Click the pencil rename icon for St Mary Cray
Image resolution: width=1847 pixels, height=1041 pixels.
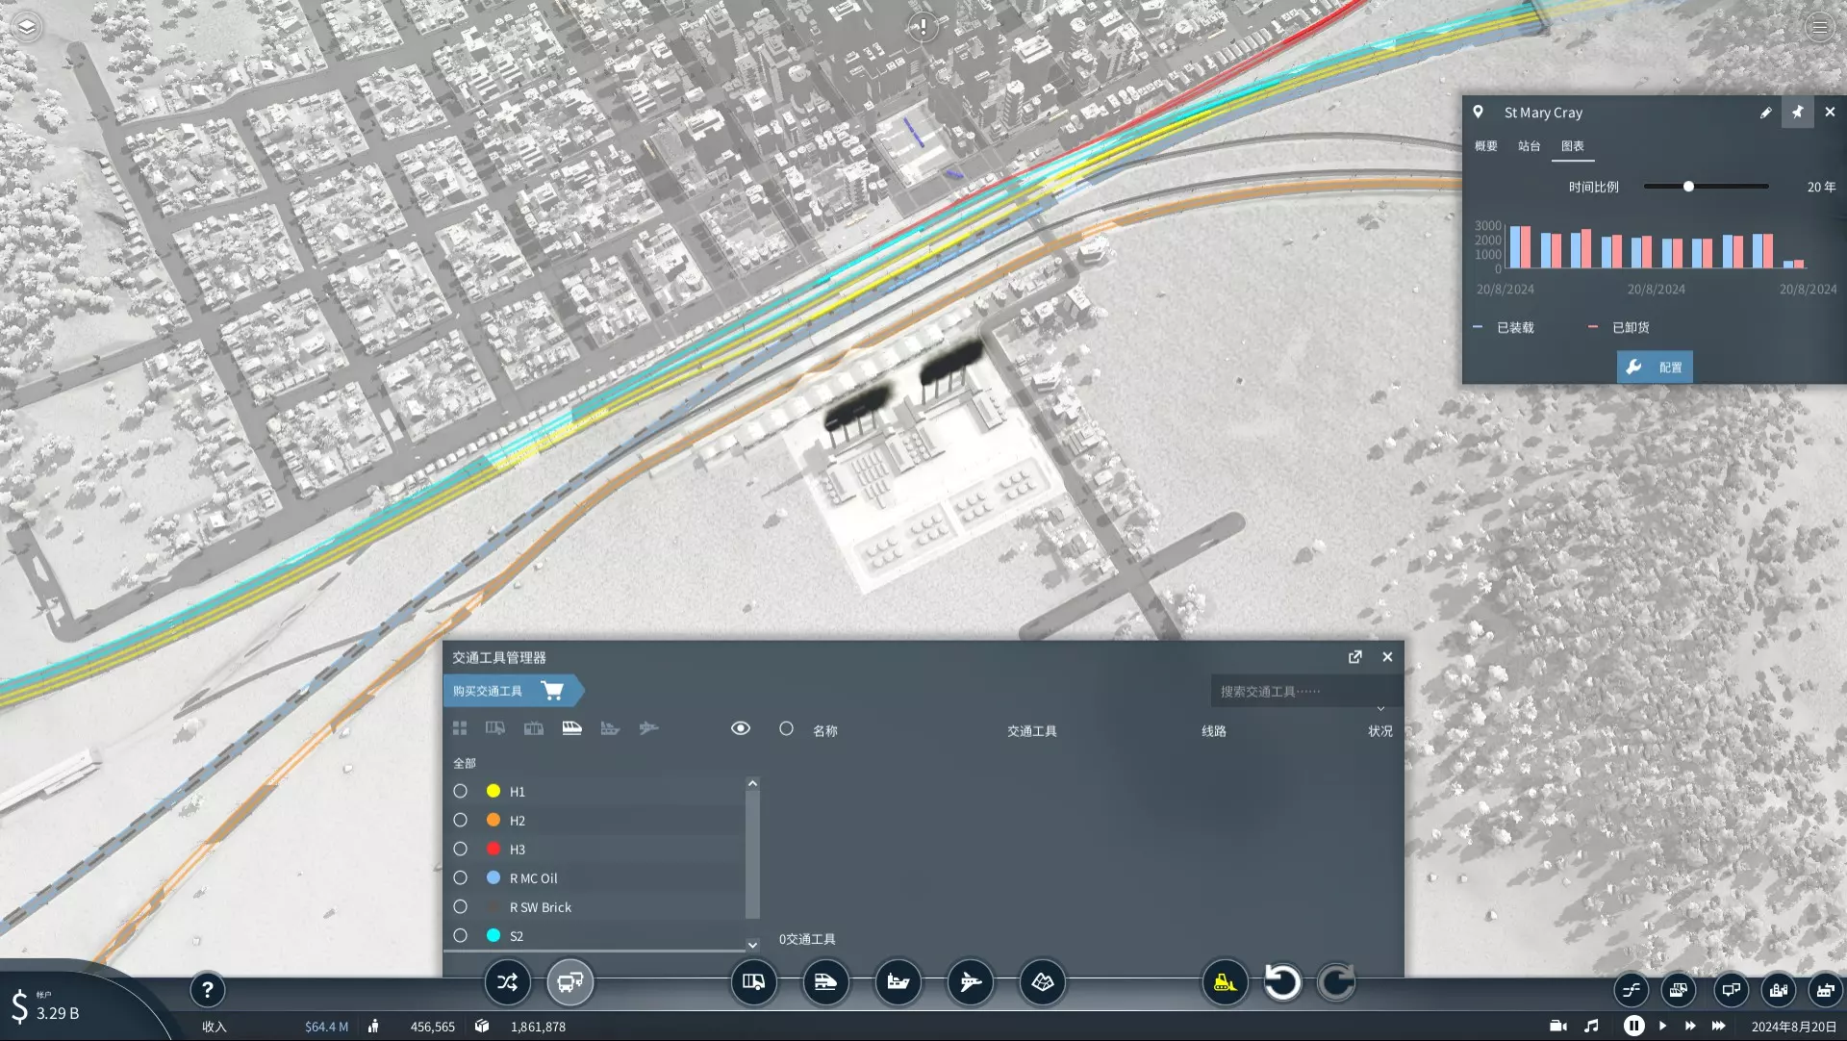1765,113
